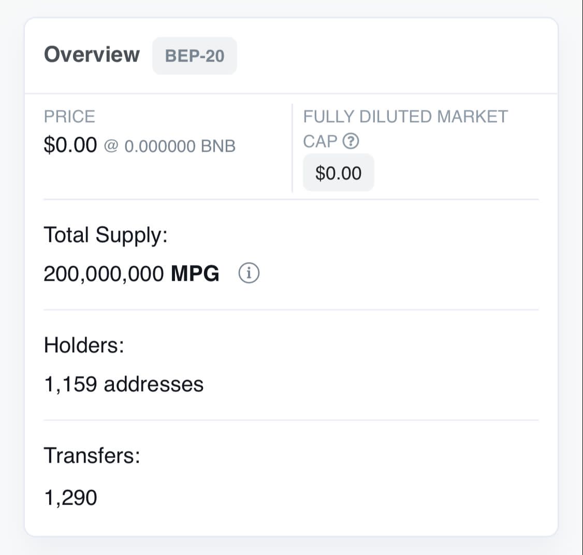Click the Total Supply label
This screenshot has height=555, width=583.
coord(106,235)
